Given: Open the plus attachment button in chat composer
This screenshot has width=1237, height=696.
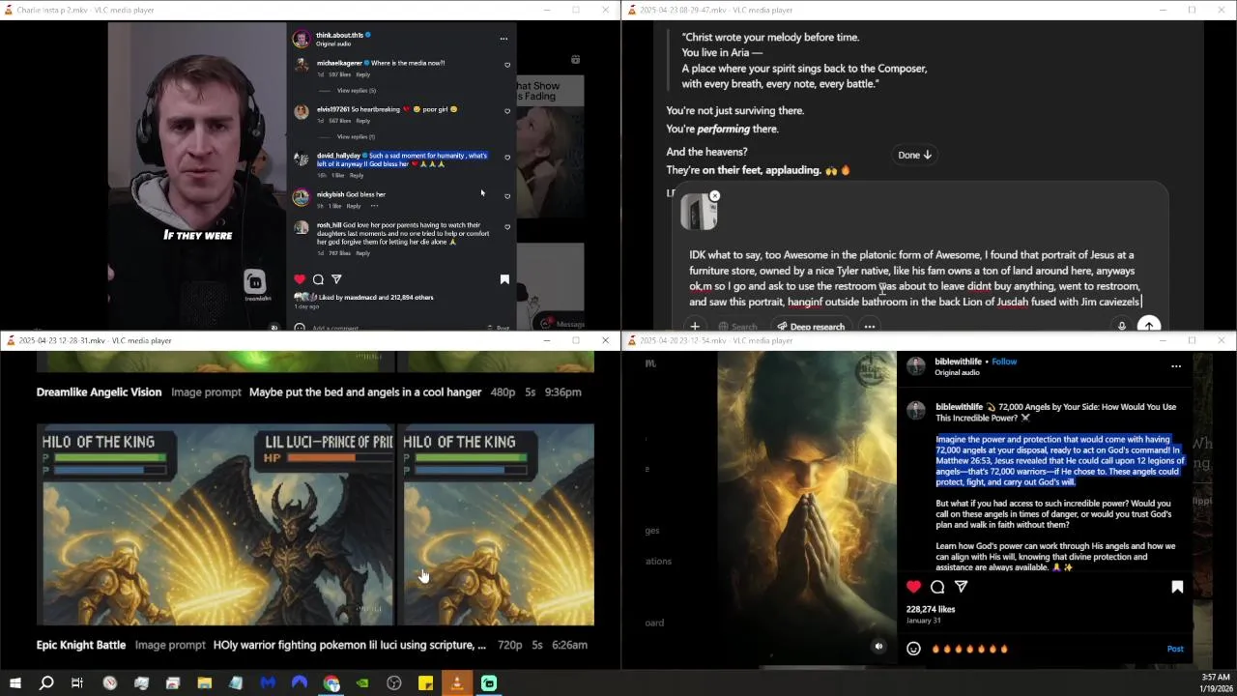Looking at the screenshot, I should [694, 327].
